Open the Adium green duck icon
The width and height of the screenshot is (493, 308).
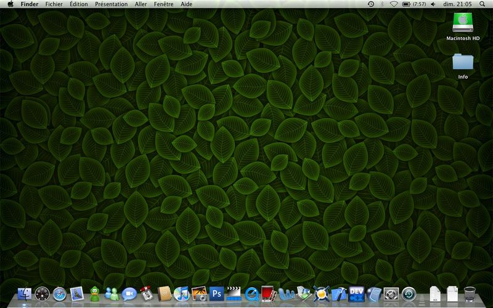click(x=94, y=294)
